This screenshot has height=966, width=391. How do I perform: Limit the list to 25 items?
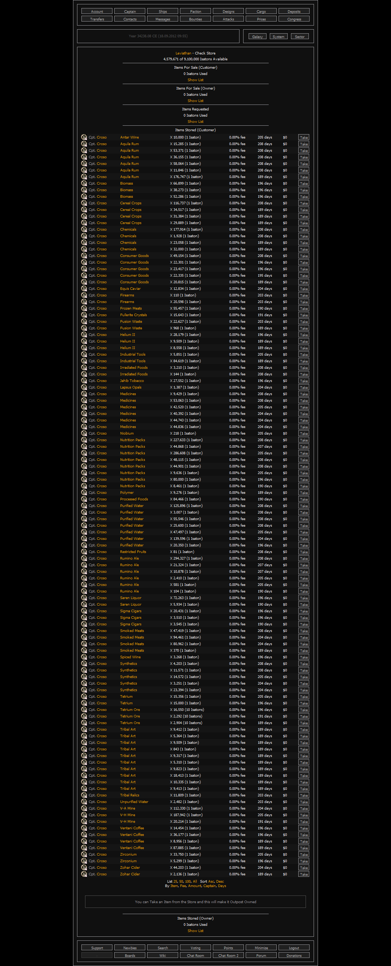point(175,882)
